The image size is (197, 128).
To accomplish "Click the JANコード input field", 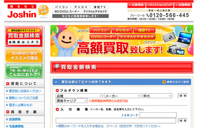I will coord(158,115).
